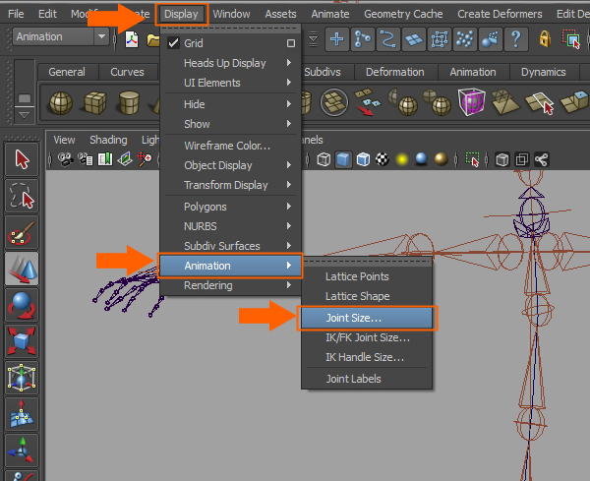Use all lights yellow sphere icon
Screen dimensions: 590x481
[402, 159]
